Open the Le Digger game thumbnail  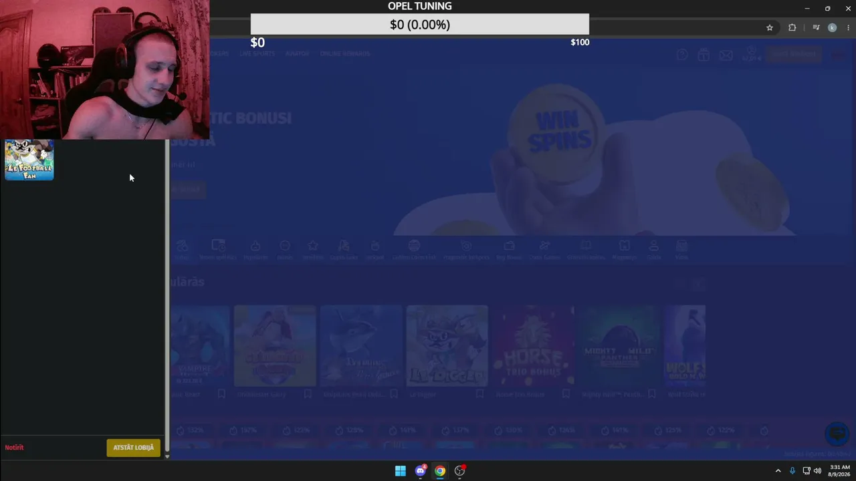click(447, 346)
